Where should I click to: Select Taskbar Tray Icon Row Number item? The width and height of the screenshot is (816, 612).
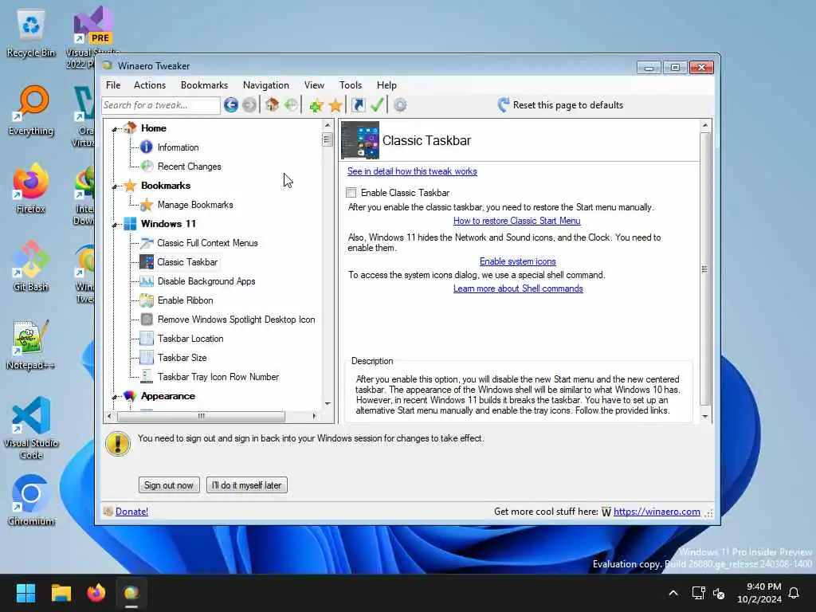coord(218,377)
